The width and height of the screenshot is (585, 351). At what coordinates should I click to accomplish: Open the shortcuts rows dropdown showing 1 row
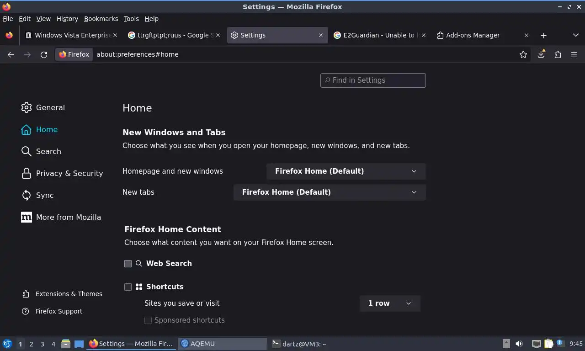(x=390, y=303)
